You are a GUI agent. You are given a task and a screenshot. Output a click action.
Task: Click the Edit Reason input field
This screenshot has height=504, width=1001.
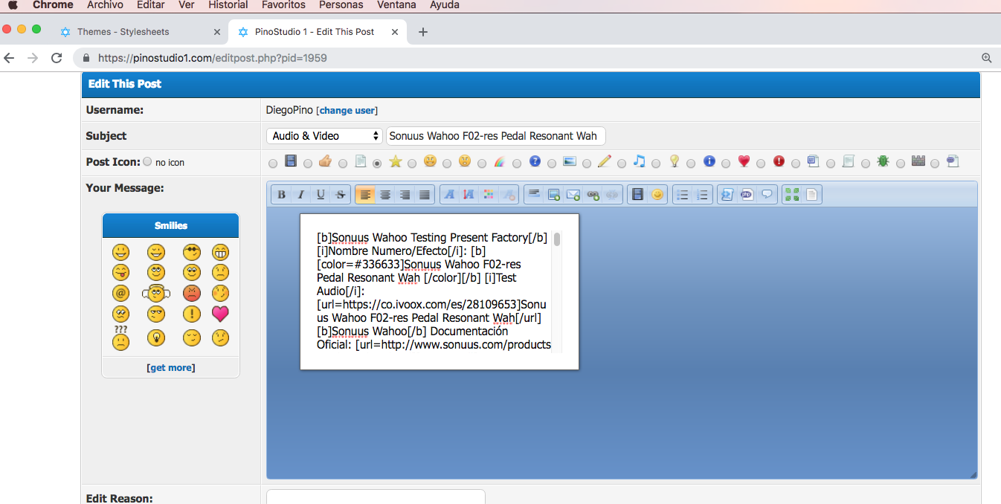pyautogui.click(x=376, y=497)
